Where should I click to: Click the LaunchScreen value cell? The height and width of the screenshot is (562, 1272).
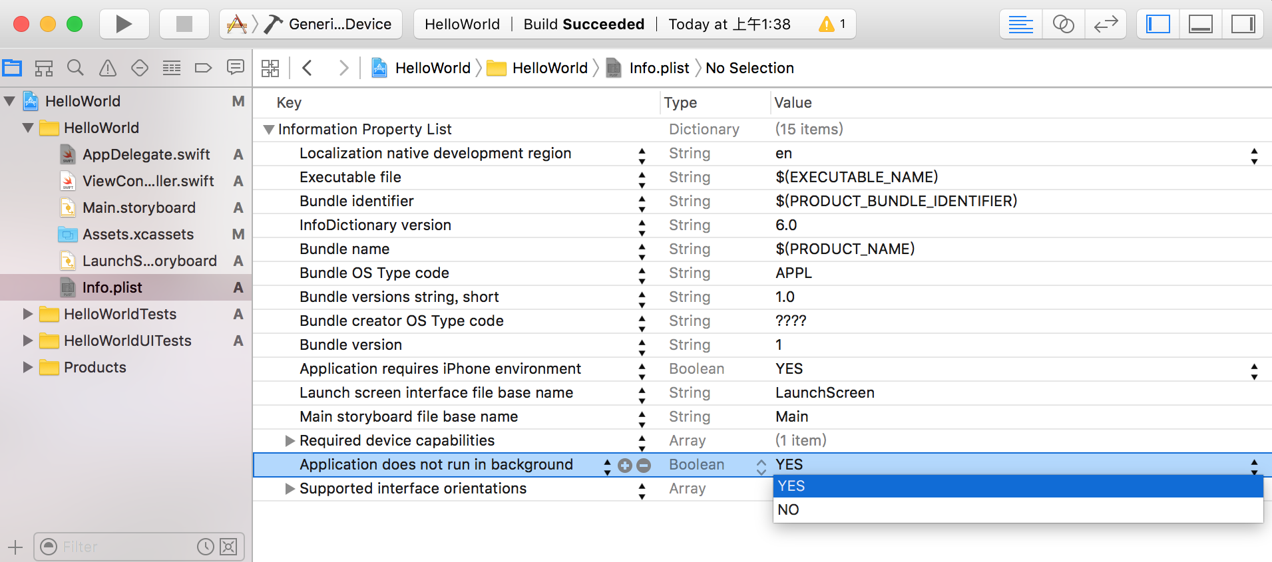click(825, 392)
